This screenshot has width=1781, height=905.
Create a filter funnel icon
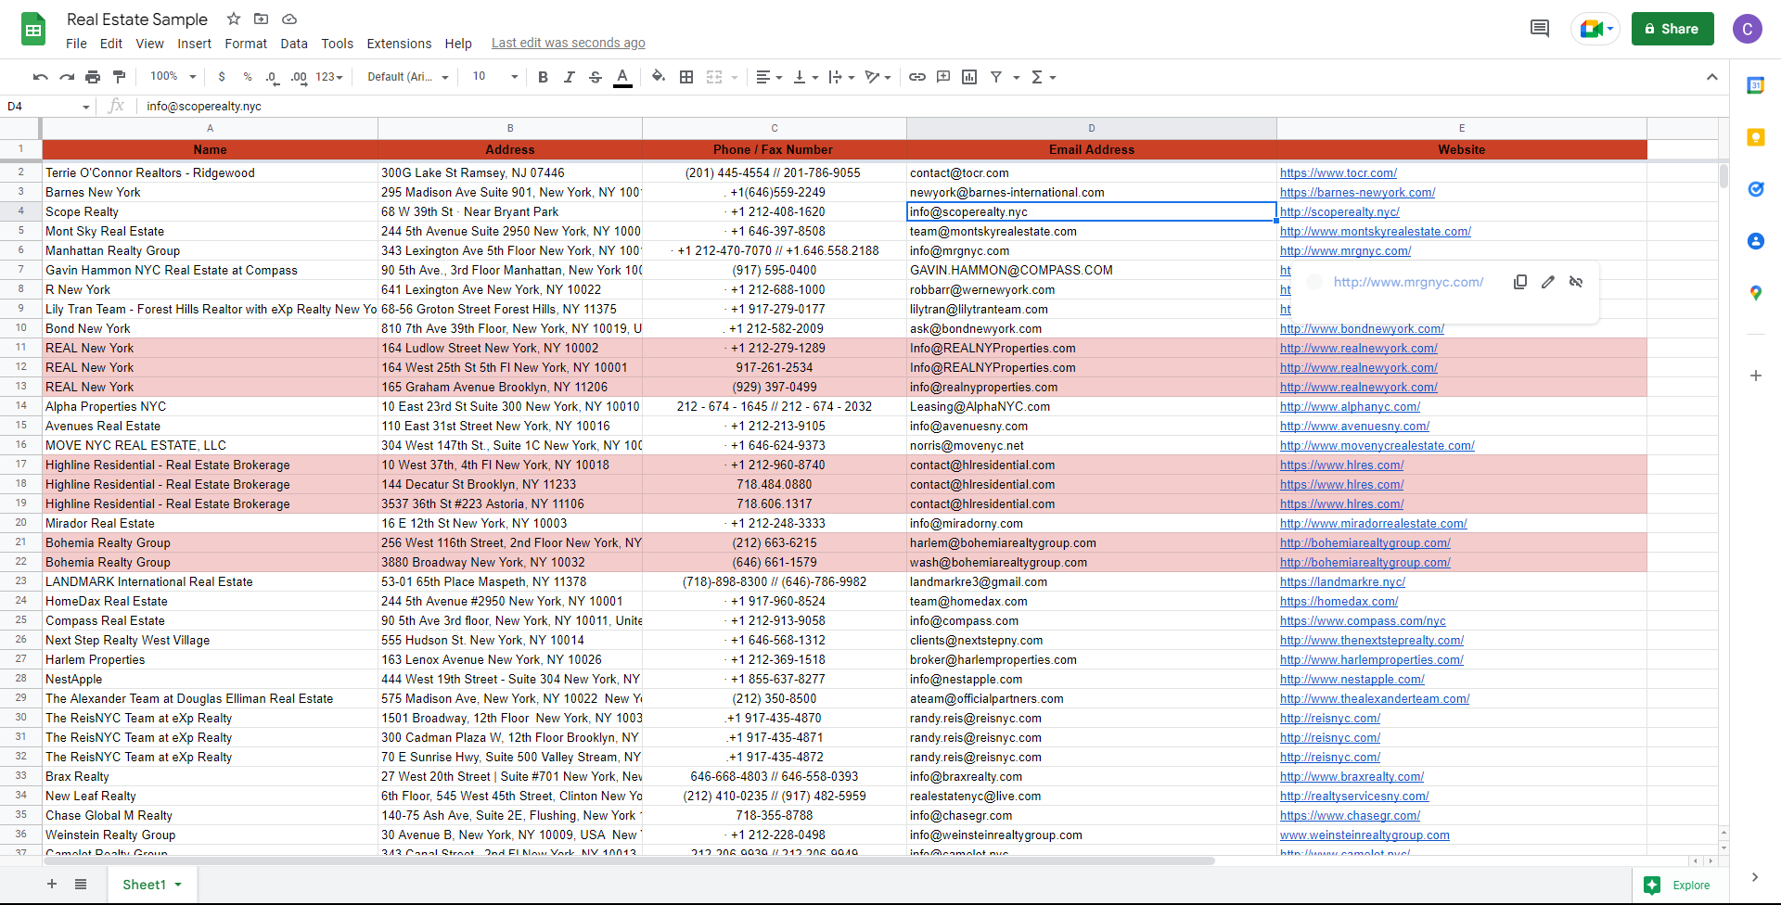996,77
